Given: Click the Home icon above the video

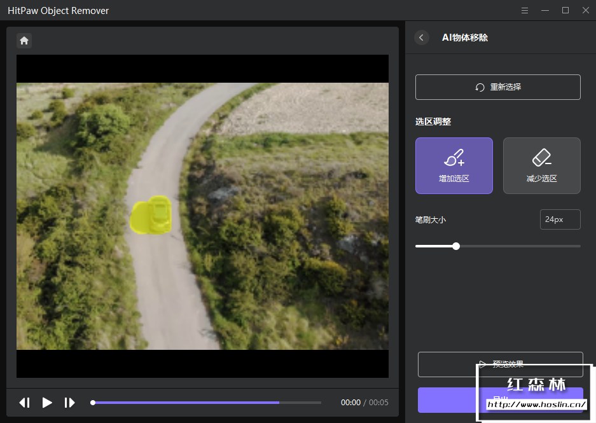Looking at the screenshot, I should tap(24, 41).
